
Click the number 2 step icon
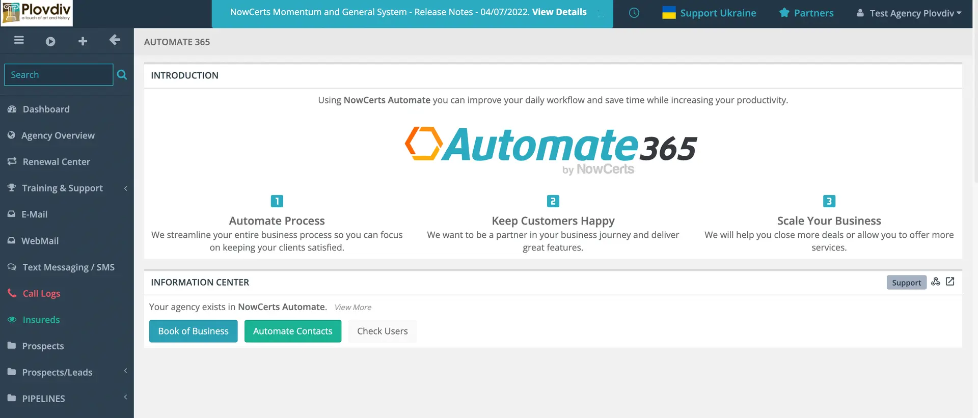click(x=553, y=201)
